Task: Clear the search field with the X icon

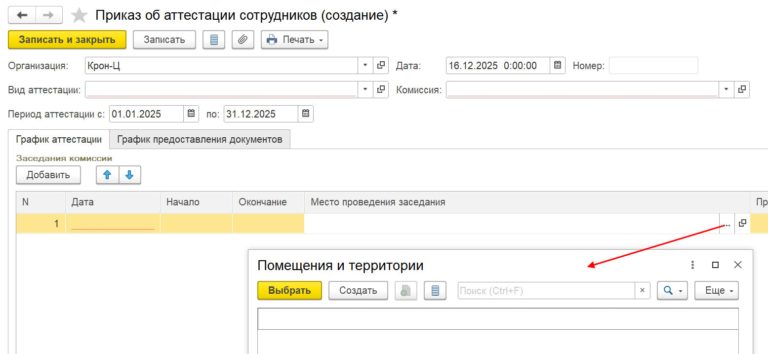Action: click(642, 291)
